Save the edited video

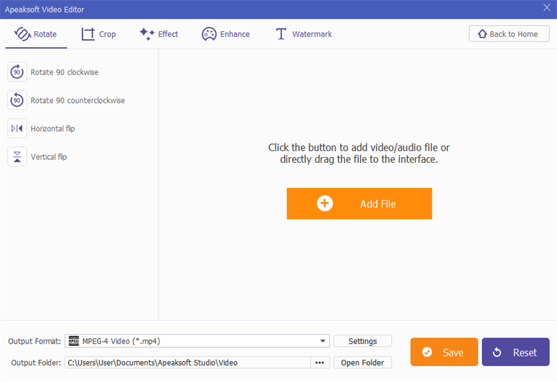click(444, 352)
